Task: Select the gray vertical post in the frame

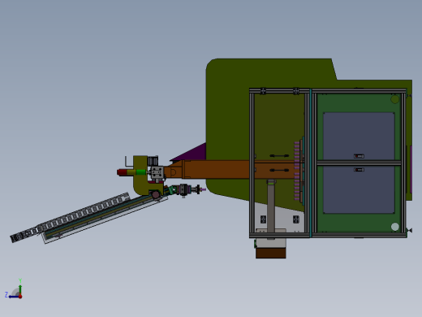Action: click(271, 209)
